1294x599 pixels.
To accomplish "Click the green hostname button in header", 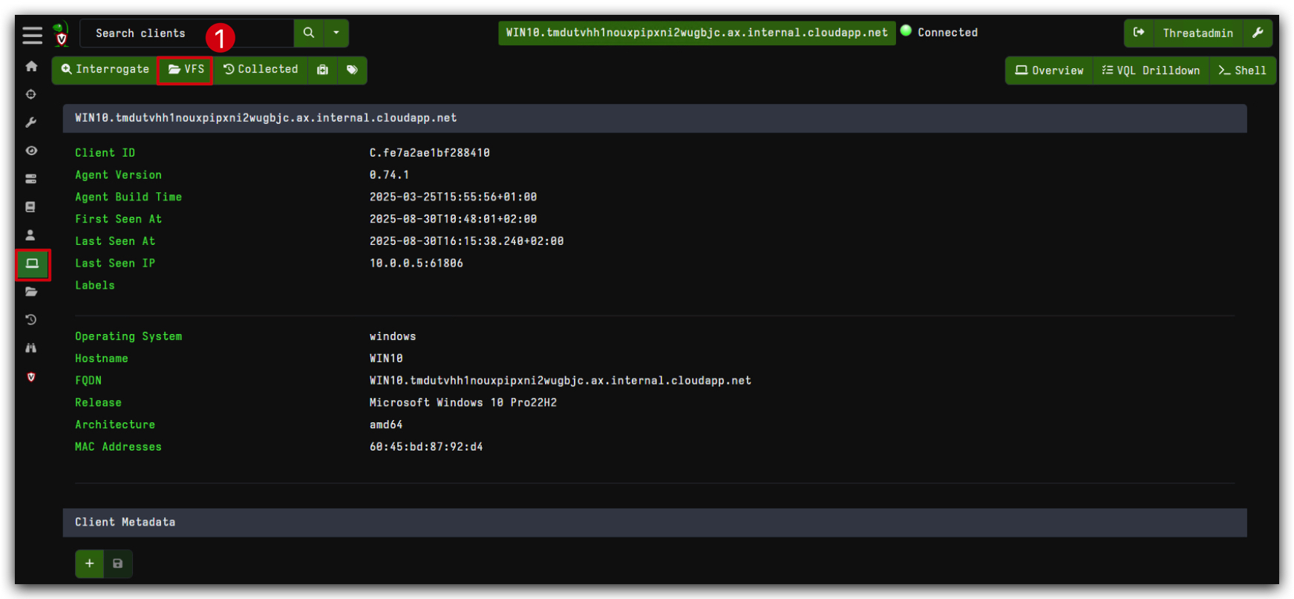I will 696,33.
